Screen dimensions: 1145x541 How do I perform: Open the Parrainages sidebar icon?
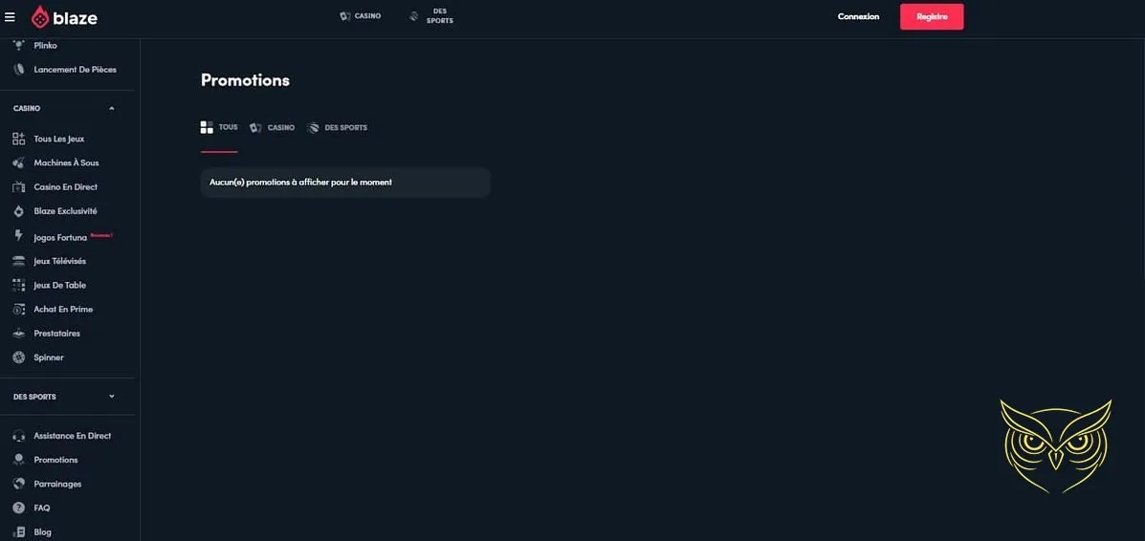coord(19,484)
